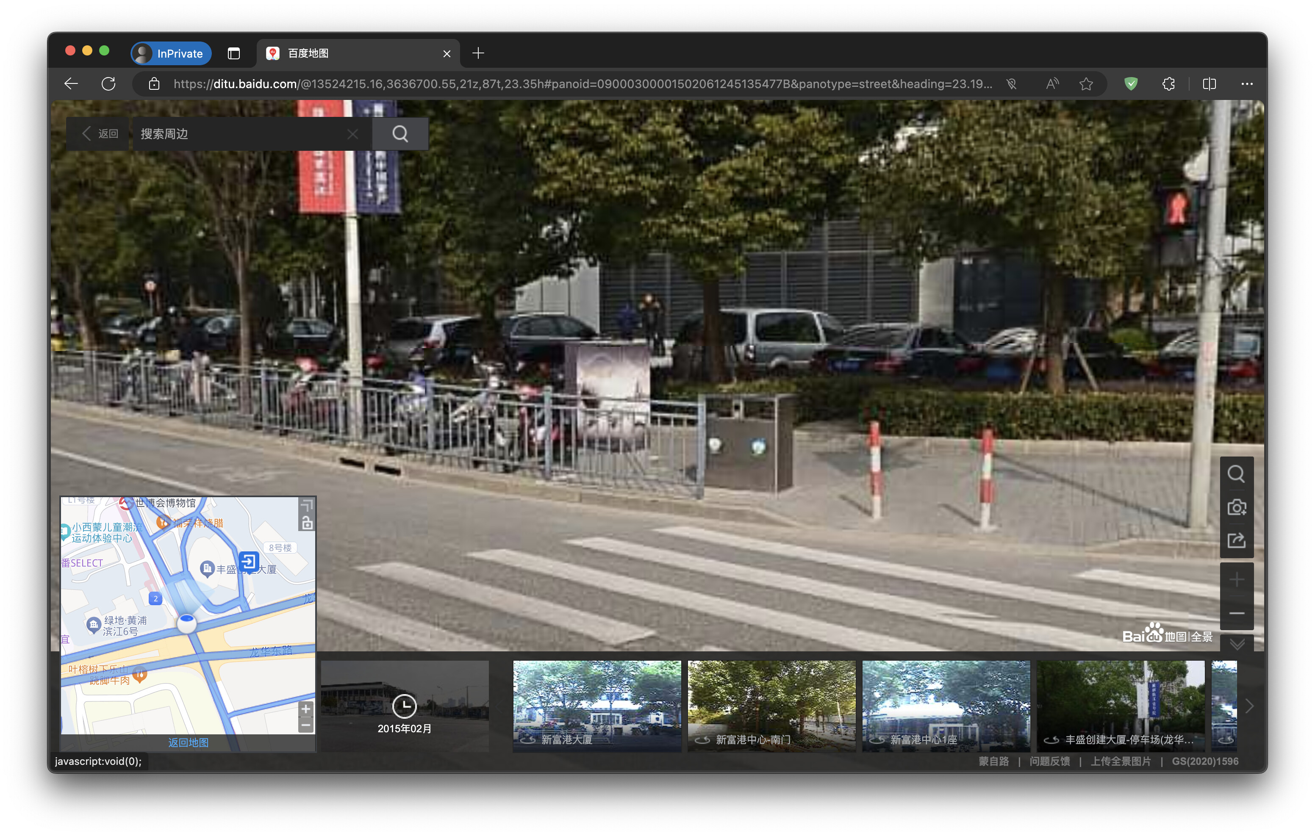Toggle the minimap lock icon
The width and height of the screenshot is (1315, 836).
(307, 523)
